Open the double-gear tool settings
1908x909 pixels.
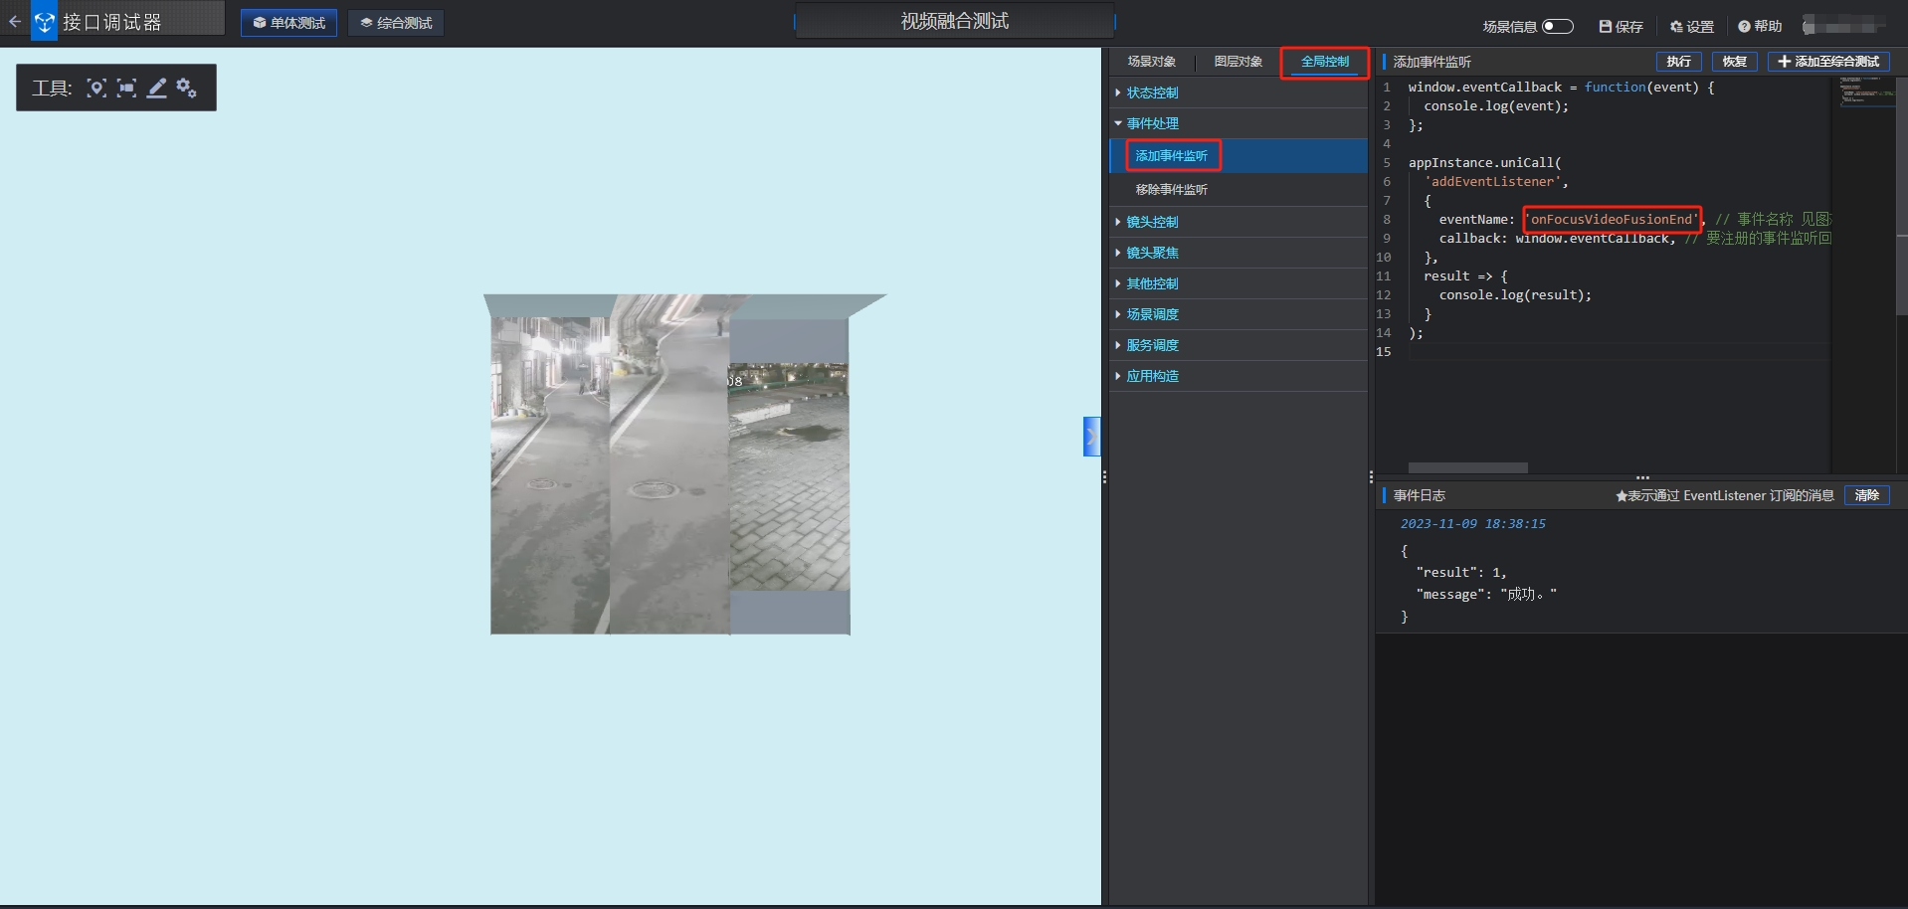186,88
